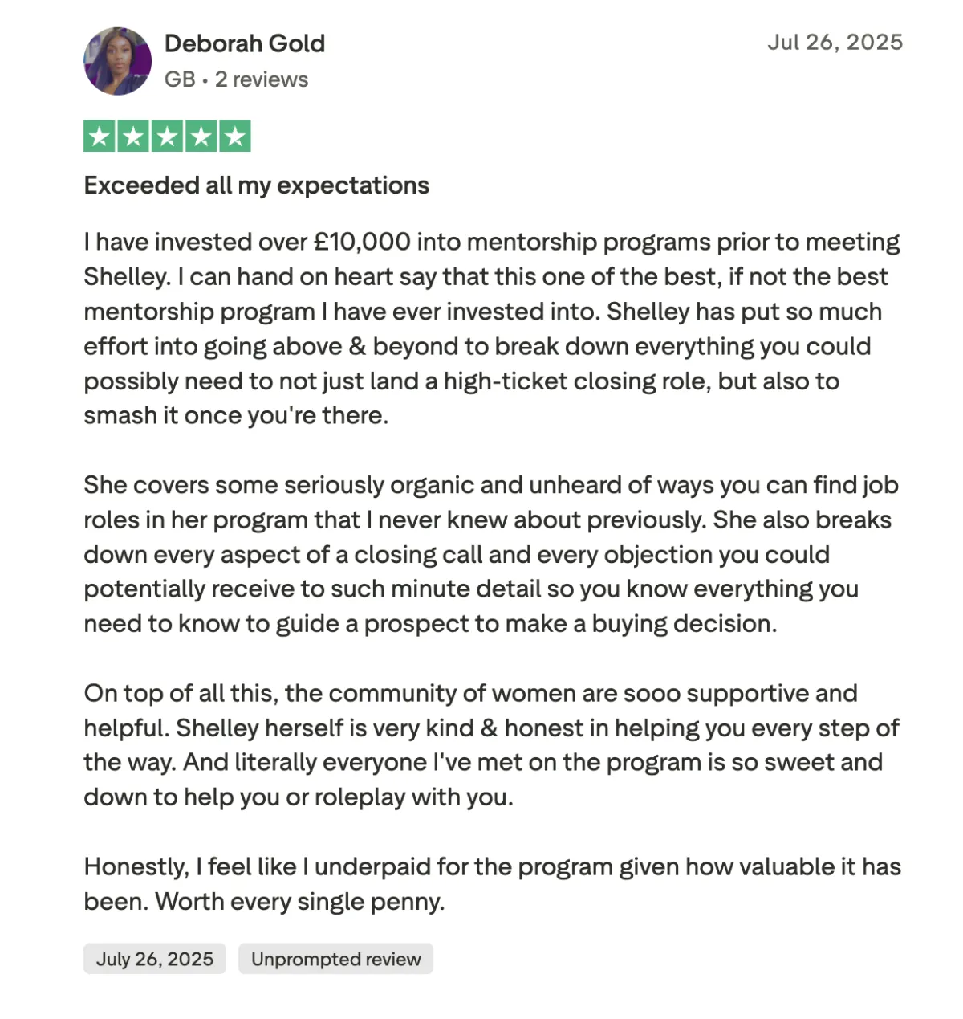
Task: Click the "July 26, 2025" gray badge
Action: [155, 959]
